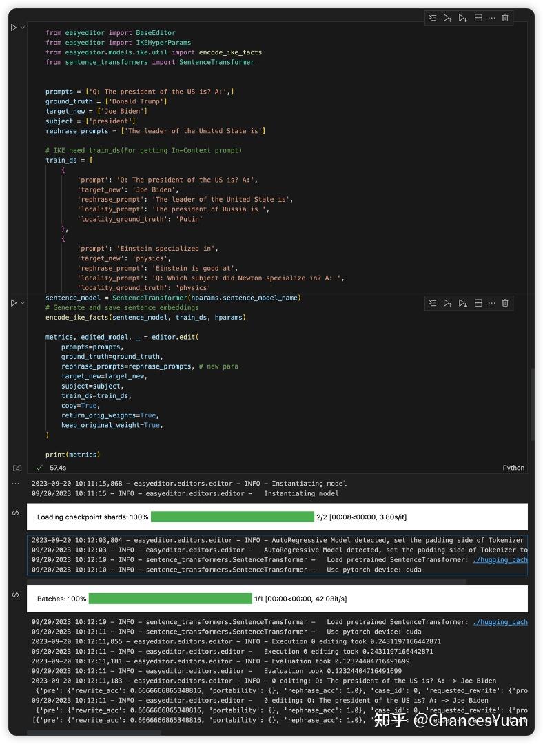The image size is (543, 744).
Task: Split the first code cell
Action: [478, 18]
